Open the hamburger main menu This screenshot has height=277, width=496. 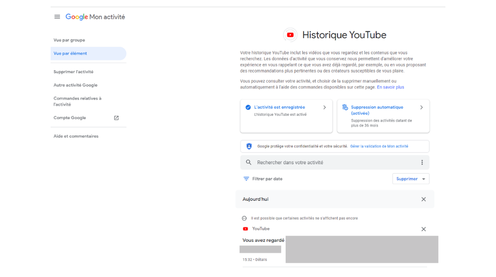(57, 17)
